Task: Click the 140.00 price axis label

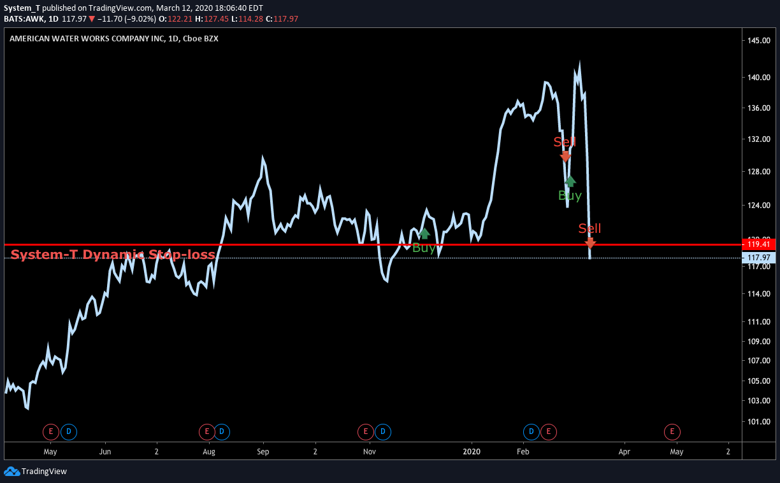Action: 760,78
